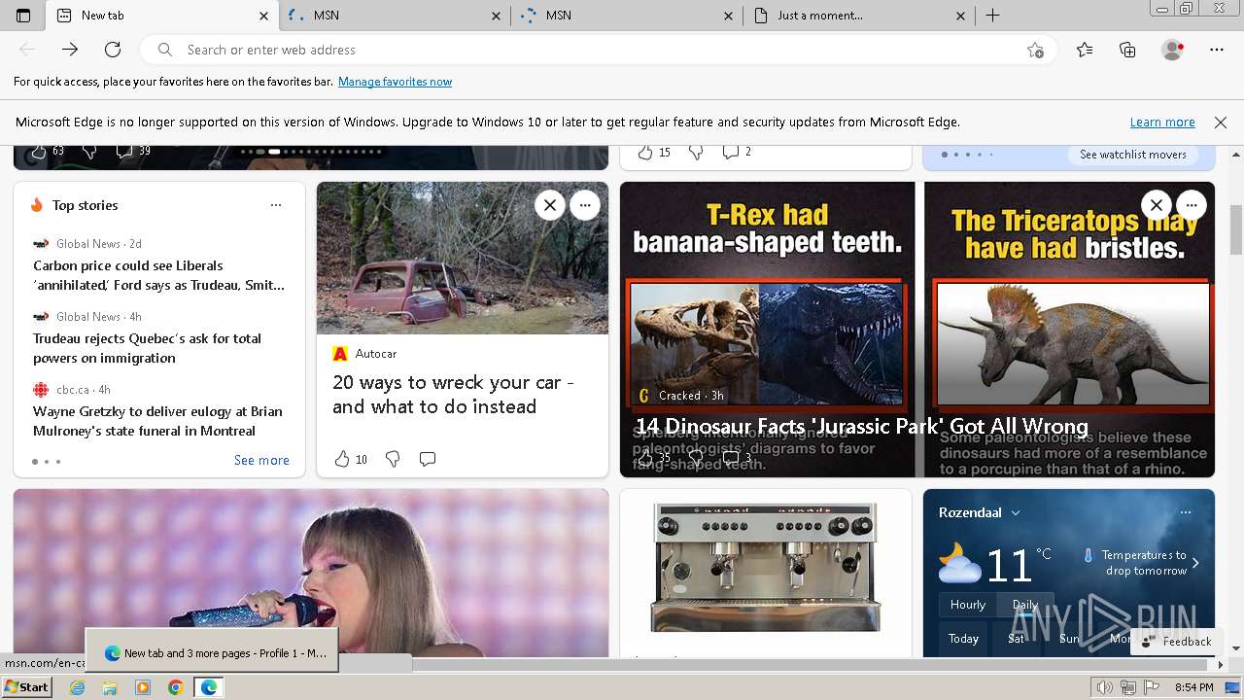Hide the Dinosaur Facts story card
Screen dimensions: 1244x700
coord(1157,205)
